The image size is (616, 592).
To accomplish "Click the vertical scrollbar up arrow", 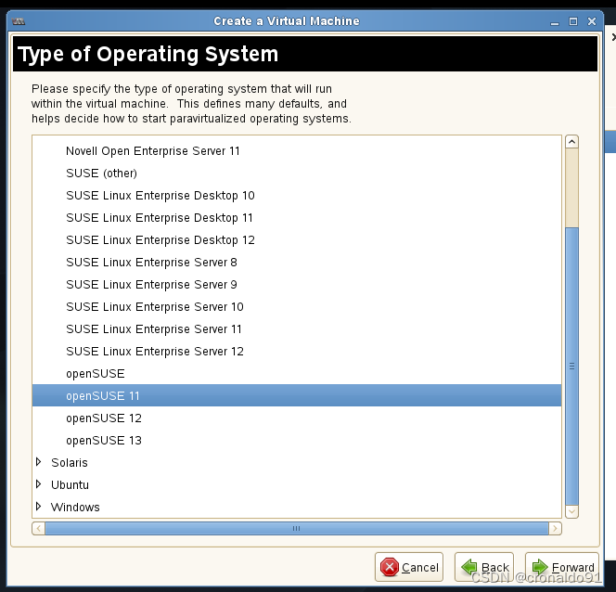I will (571, 142).
